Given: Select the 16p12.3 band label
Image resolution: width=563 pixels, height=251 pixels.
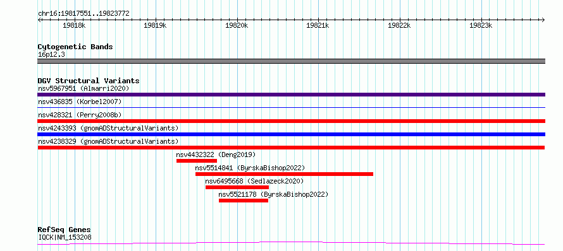Looking at the screenshot, I should (51, 55).
